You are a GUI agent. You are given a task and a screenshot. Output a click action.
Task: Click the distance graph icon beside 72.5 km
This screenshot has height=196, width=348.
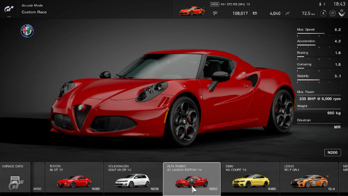pyautogui.click(x=288, y=13)
